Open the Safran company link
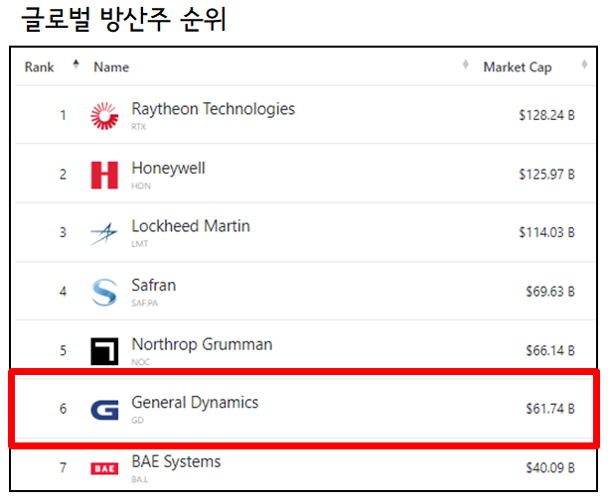This screenshot has width=608, height=500. [x=154, y=286]
